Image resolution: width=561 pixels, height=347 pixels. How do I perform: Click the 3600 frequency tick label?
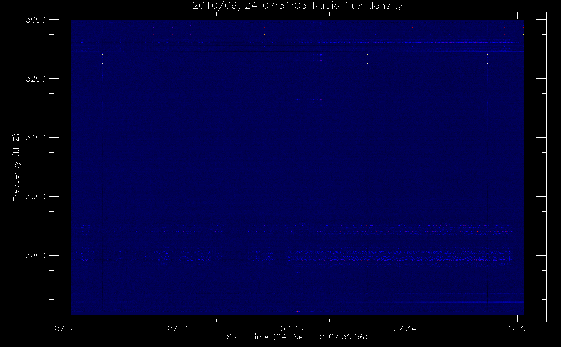tap(36, 197)
